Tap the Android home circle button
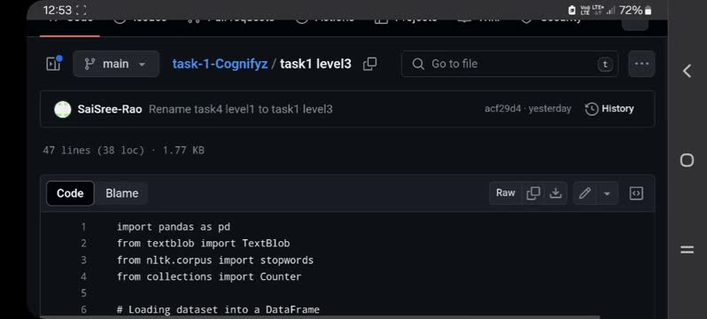 coord(687,159)
